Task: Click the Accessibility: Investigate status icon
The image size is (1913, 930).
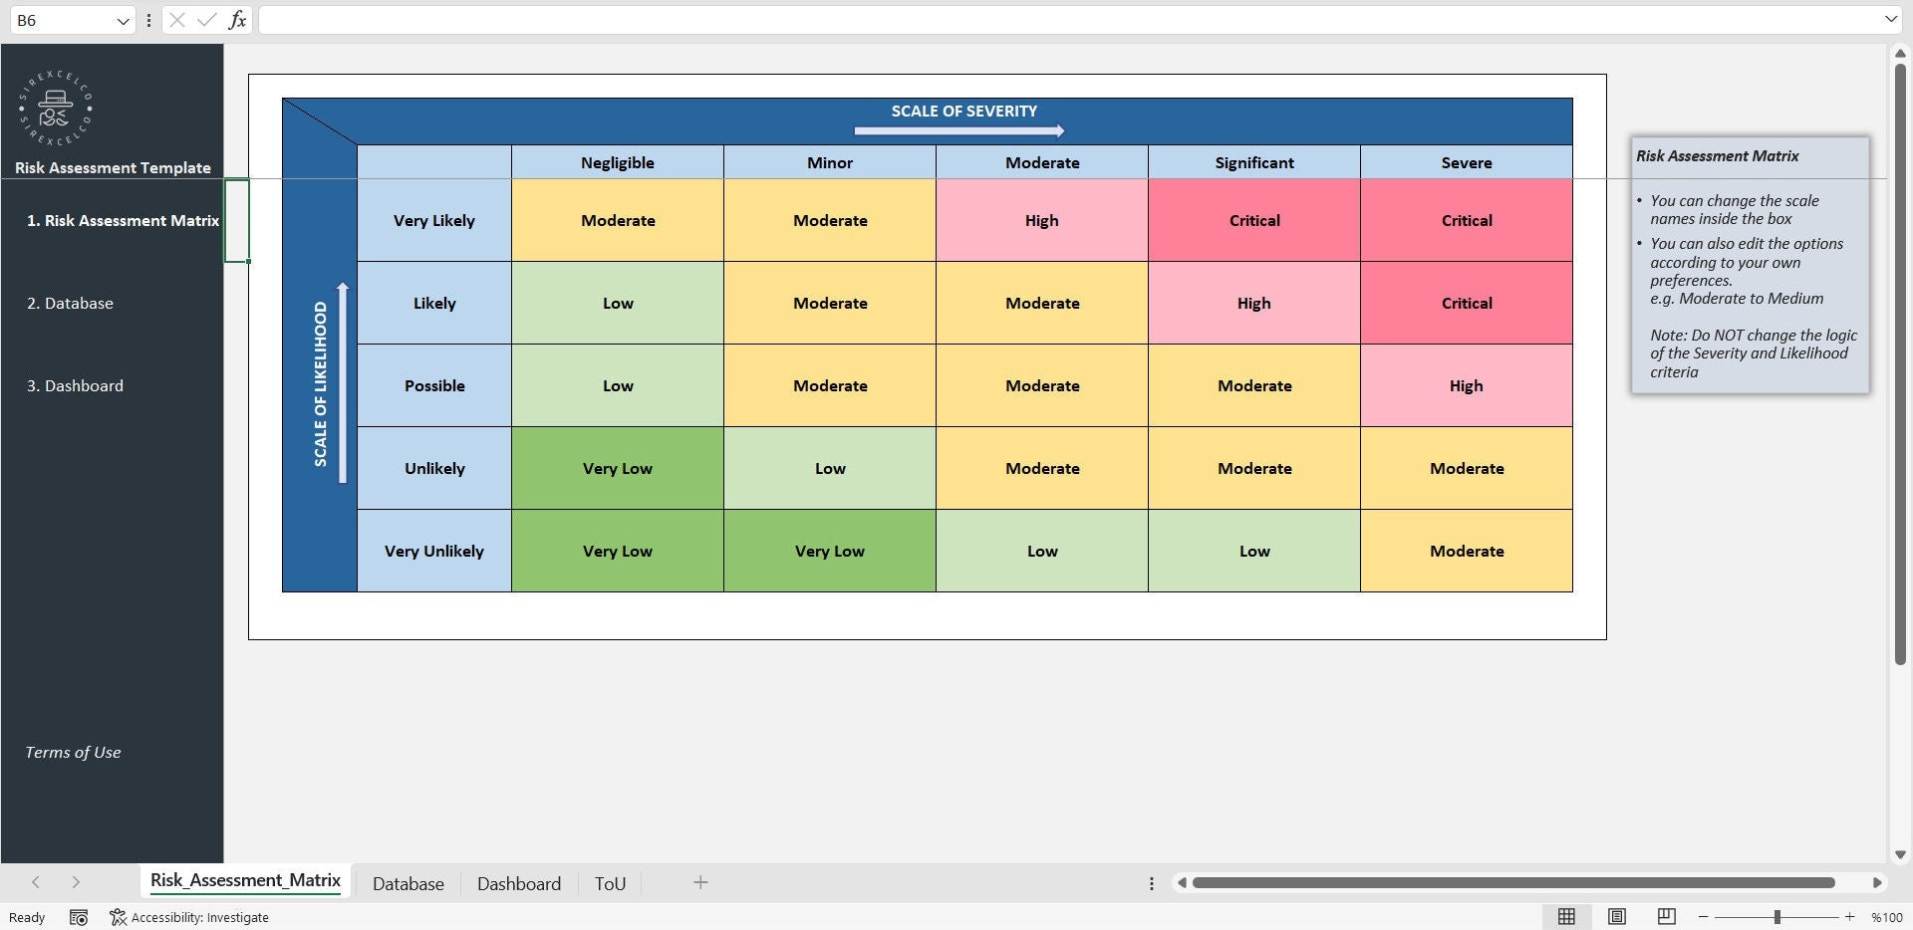Action: (189, 917)
